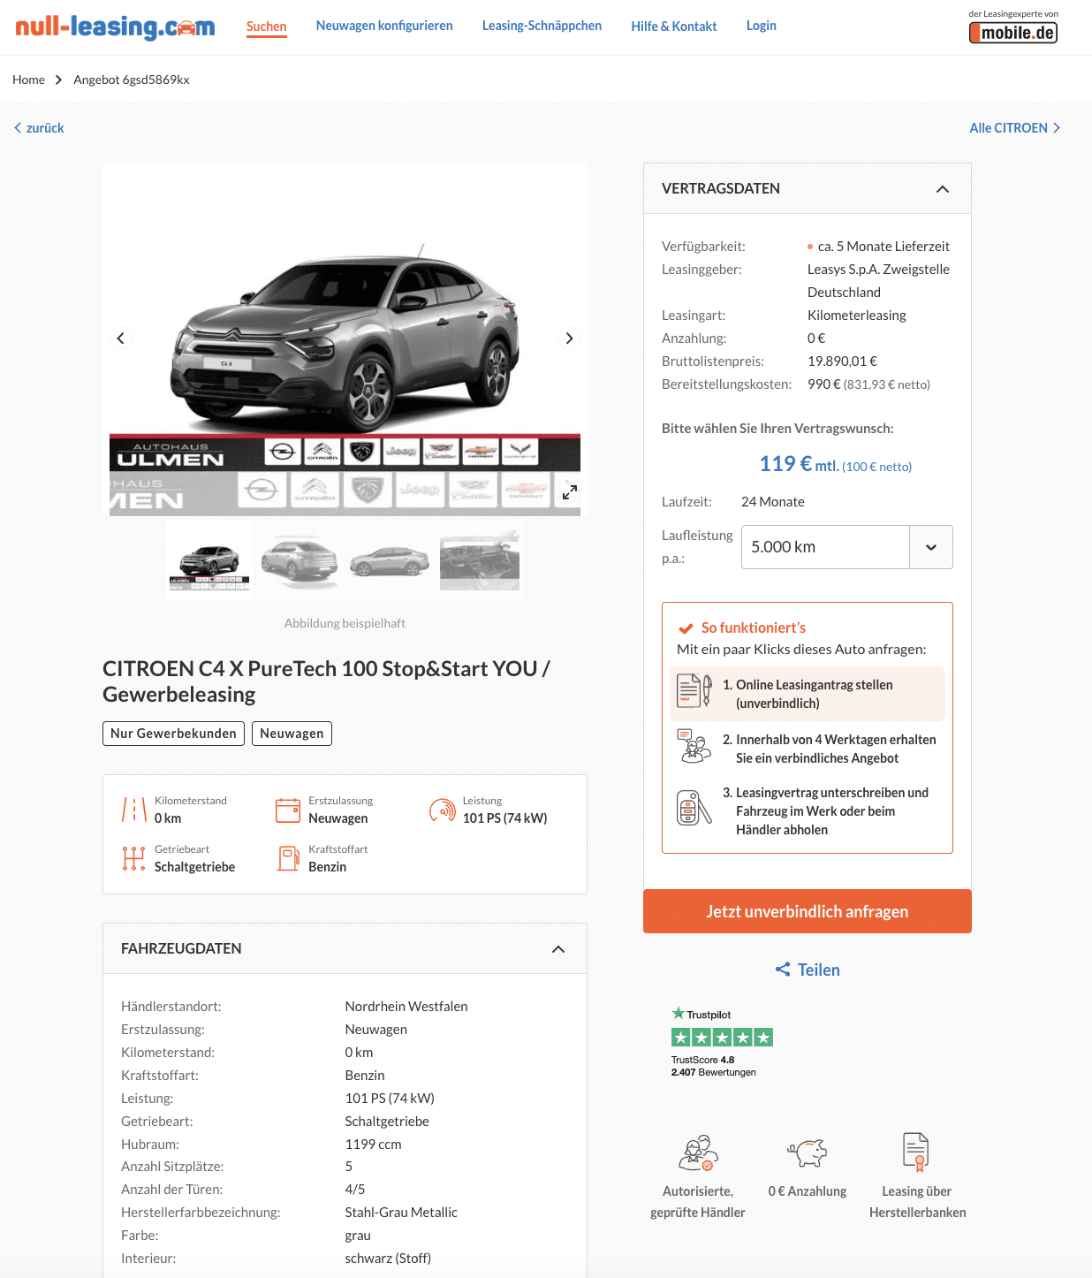The height and width of the screenshot is (1278, 1092).
Task: Click the Kraftstoffart fuel pump icon
Action: (288, 858)
